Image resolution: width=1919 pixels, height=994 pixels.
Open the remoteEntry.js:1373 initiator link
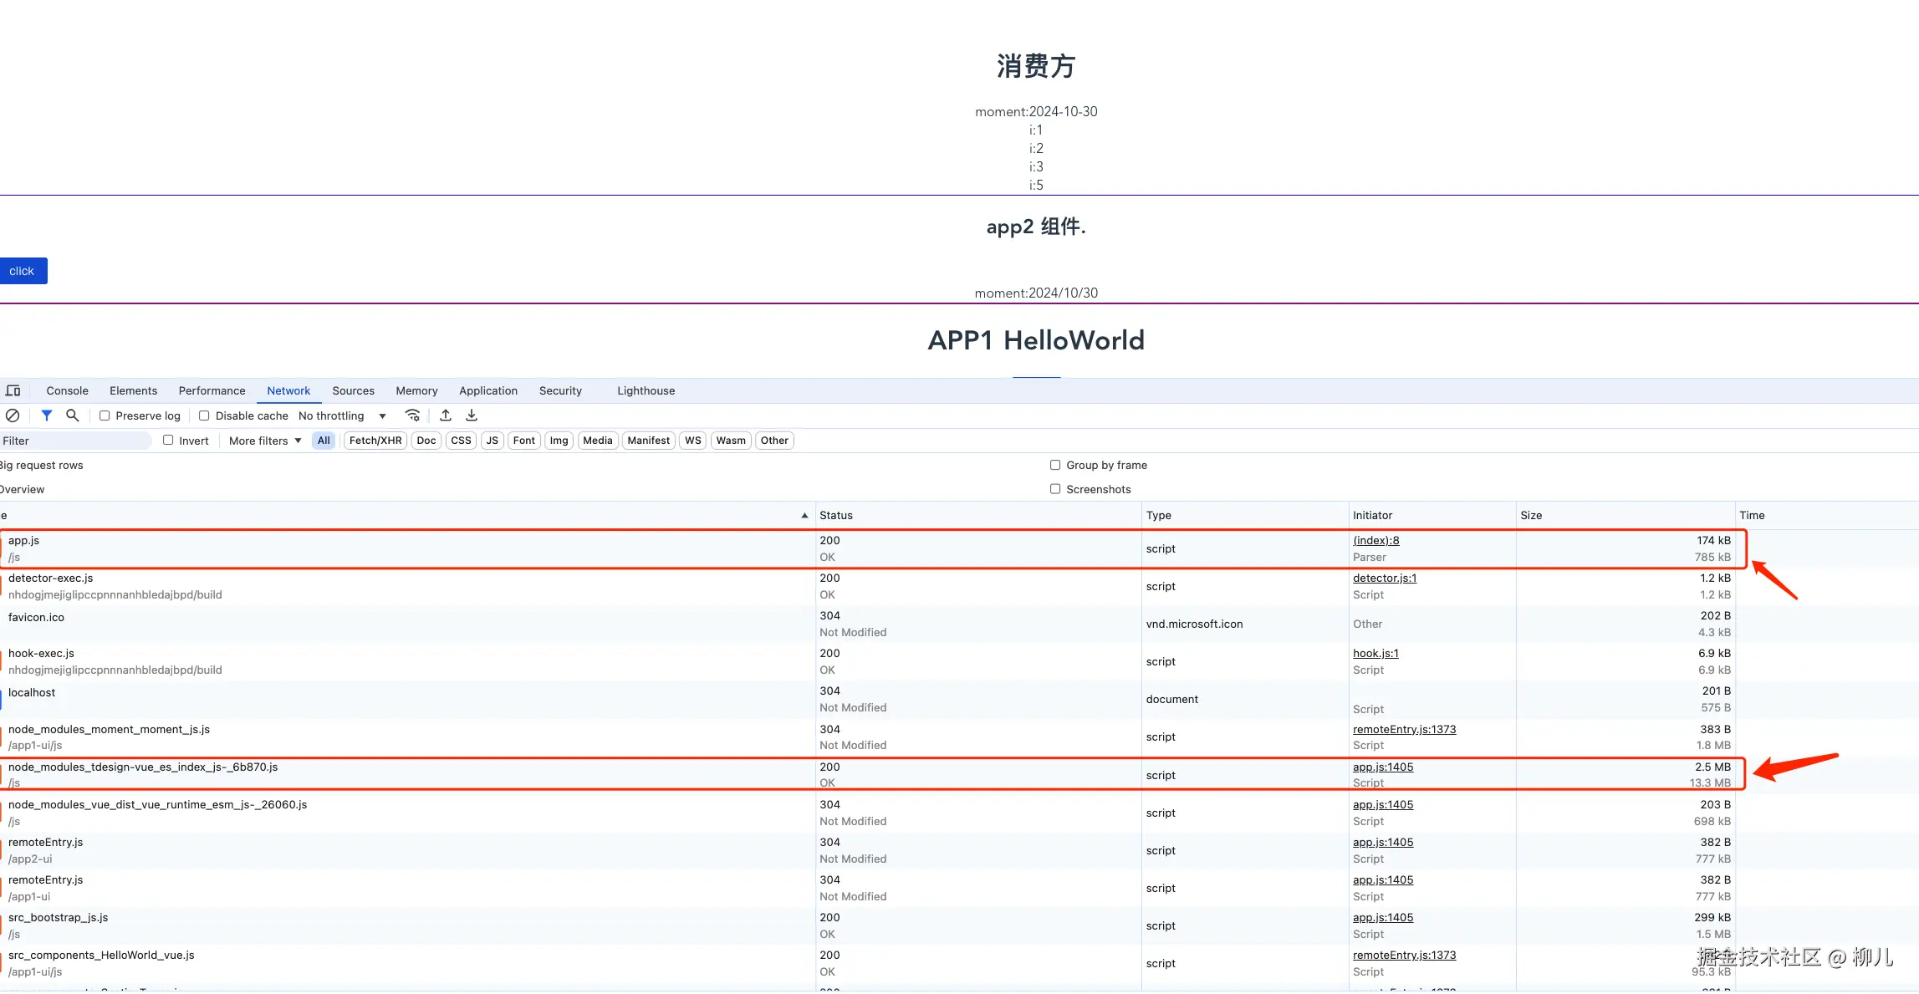[x=1404, y=729]
